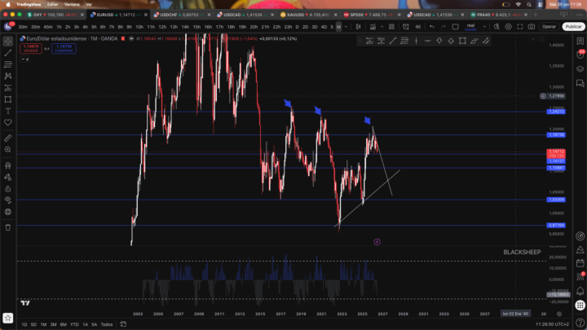Image resolution: width=587 pixels, height=330 pixels.
Task: Open the alerts panel in right sidebar
Action: tap(580, 55)
